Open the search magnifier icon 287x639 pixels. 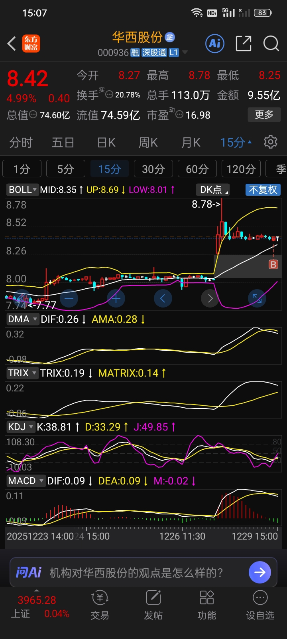coord(271,43)
